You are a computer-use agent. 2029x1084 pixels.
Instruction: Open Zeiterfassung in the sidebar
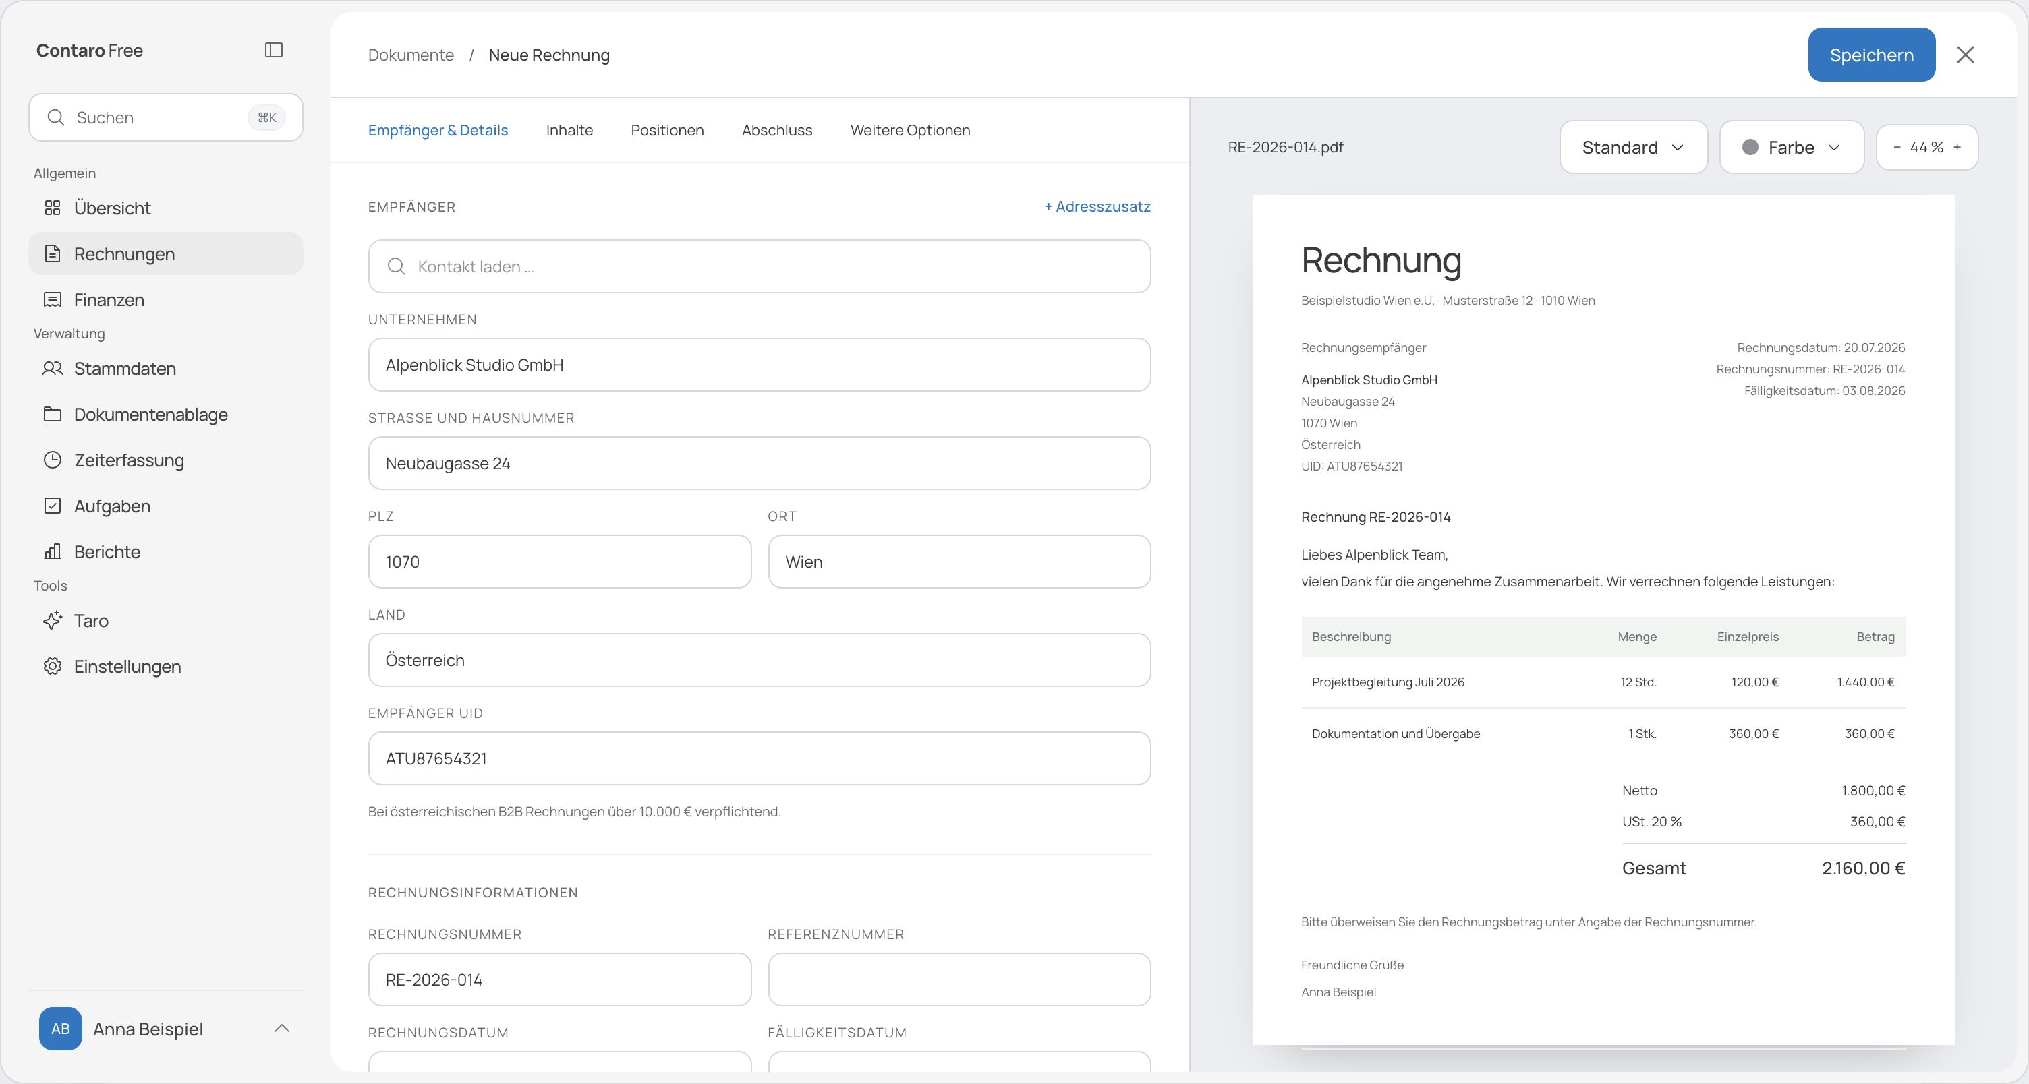click(165, 460)
